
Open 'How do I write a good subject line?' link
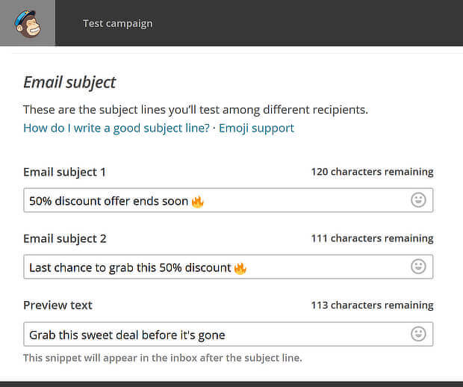tap(116, 128)
